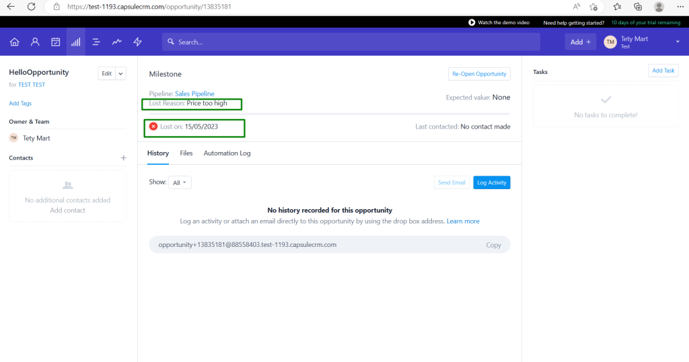Click Watch the demo video link
This screenshot has width=689, height=362.
[x=503, y=22]
